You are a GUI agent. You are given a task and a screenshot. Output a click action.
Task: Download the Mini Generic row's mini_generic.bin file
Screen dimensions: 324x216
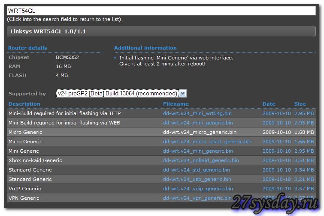coord(198,151)
